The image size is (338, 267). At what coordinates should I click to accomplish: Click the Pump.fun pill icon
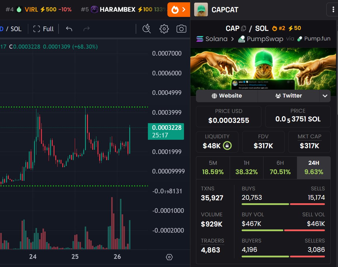(x=300, y=39)
